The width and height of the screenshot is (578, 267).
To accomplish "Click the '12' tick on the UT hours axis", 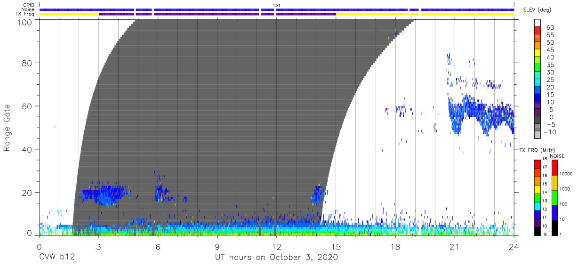I will coord(277,246).
